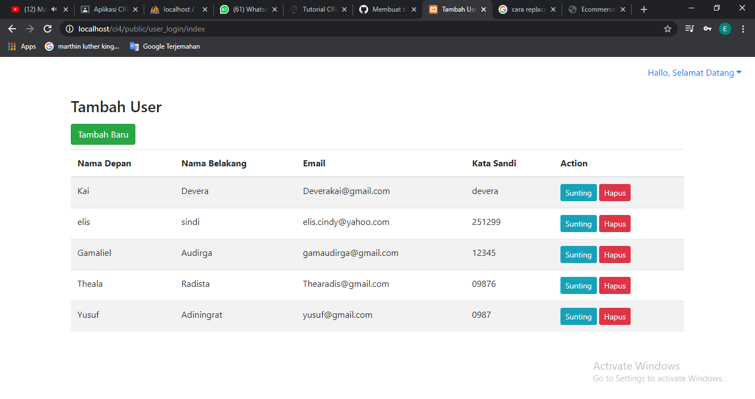Screen dimensions: 755x399
Task: Select the email Deverakai@gmail.com
Action: (x=347, y=191)
